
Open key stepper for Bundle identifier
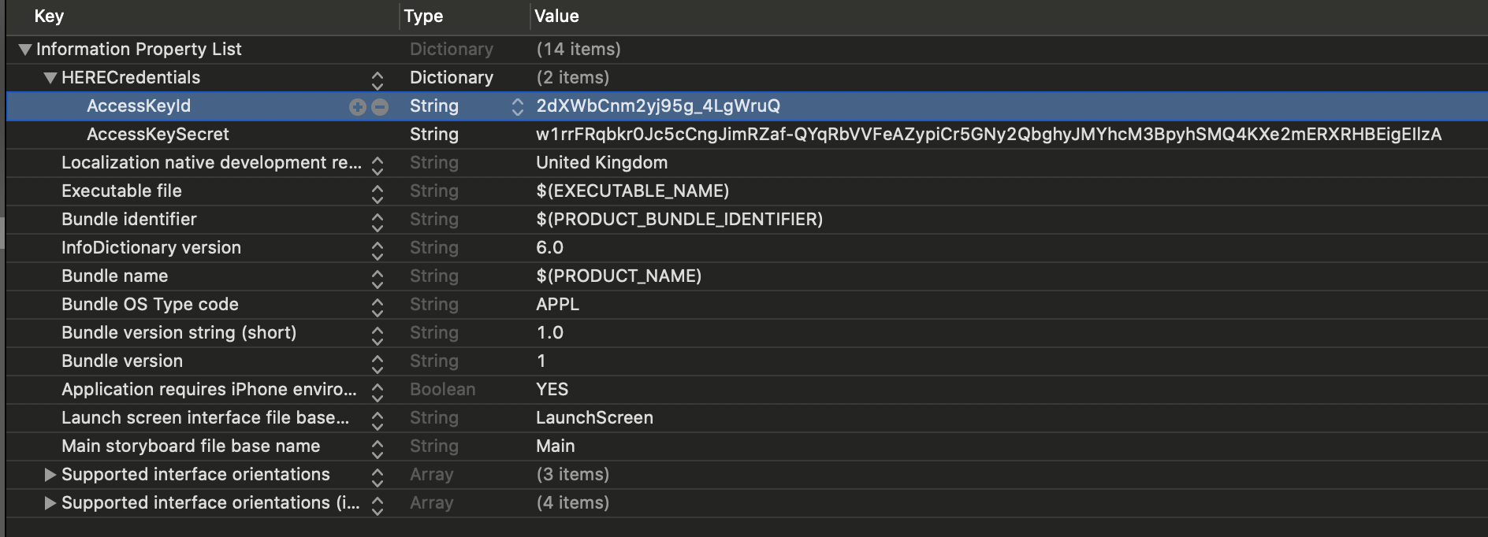378,221
